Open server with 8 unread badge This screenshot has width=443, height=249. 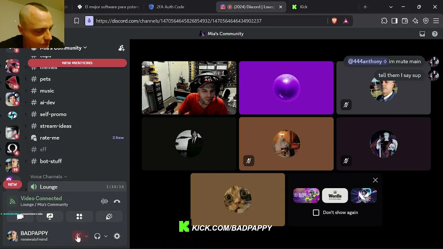pos(12,132)
